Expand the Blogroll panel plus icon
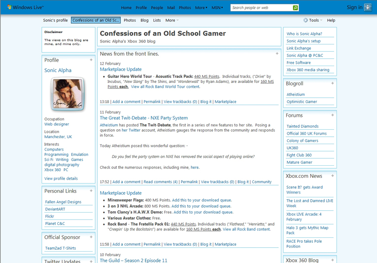The image size is (377, 263). 333,83
